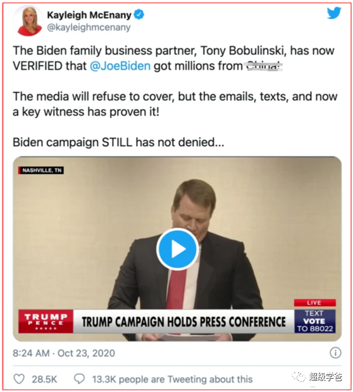
Task: Play the embedded press conference video
Action: point(177,249)
